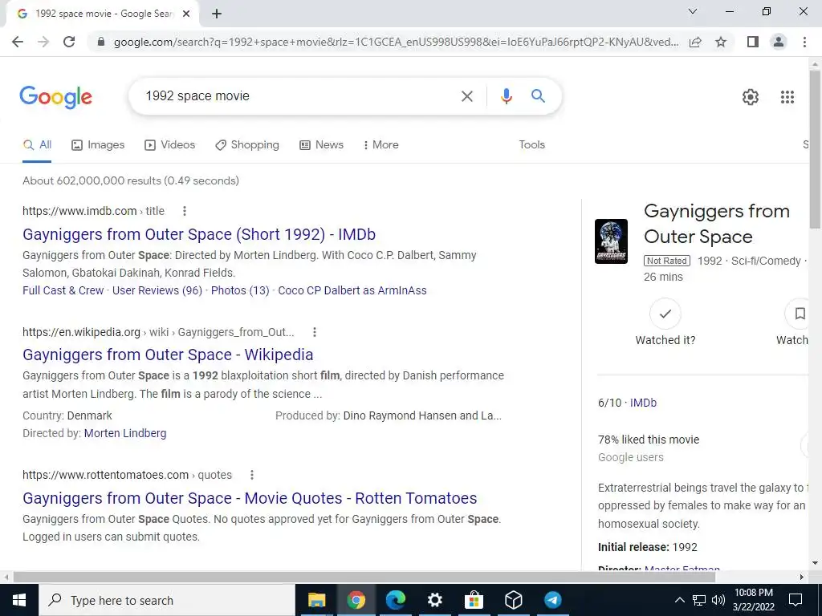The height and width of the screenshot is (616, 822).
Task: Clear the search query text
Action: (x=466, y=96)
